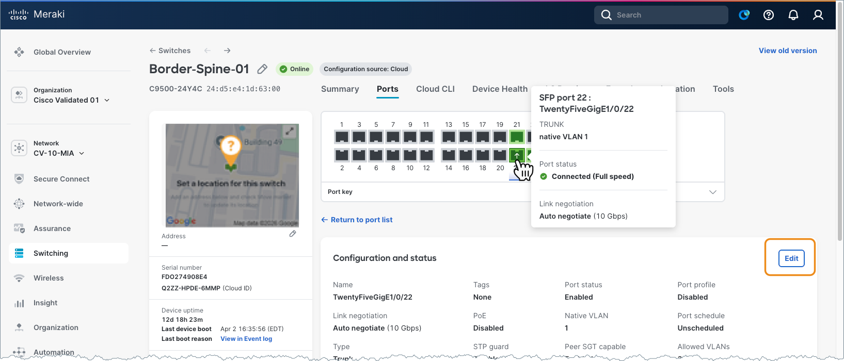Open Global Overview in sidebar

coord(62,52)
